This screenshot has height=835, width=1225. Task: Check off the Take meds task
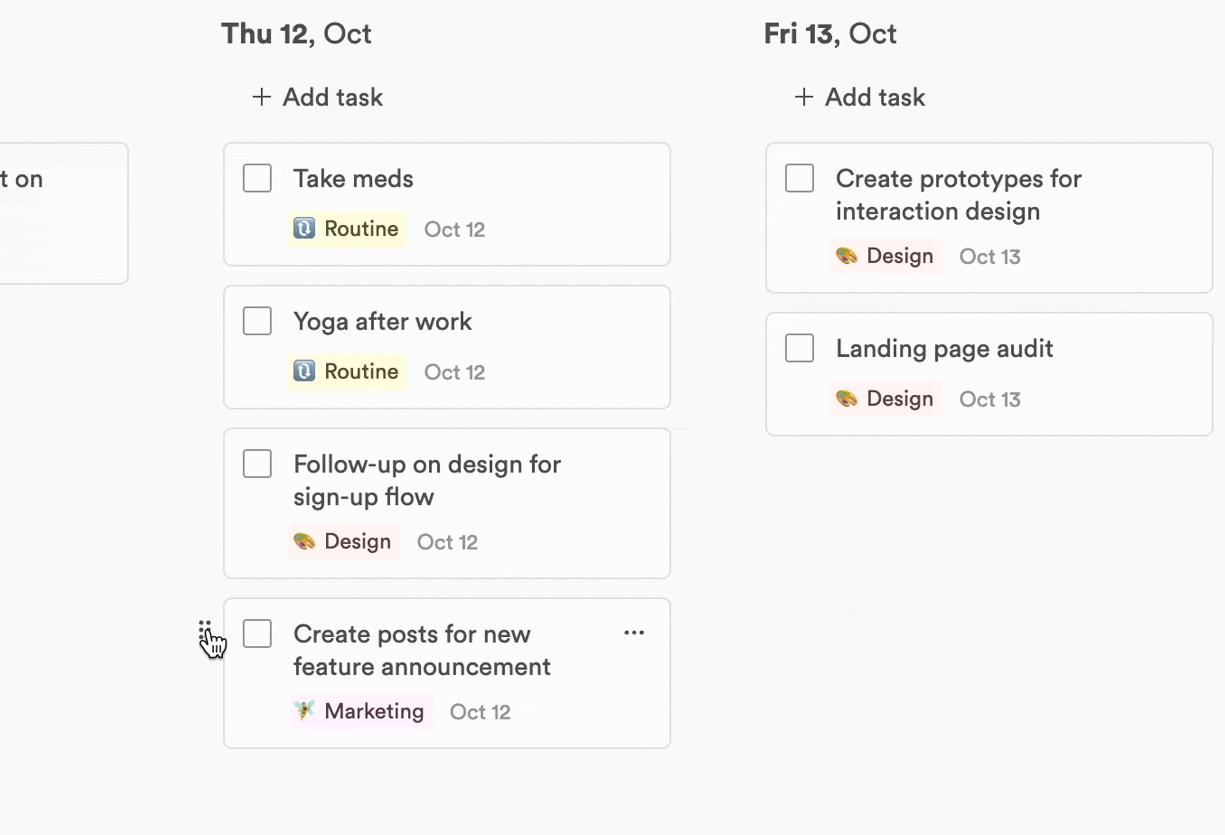pos(257,178)
